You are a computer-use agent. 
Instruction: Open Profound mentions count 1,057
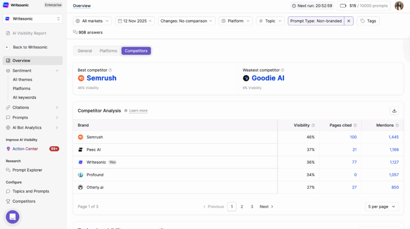pos(394,175)
